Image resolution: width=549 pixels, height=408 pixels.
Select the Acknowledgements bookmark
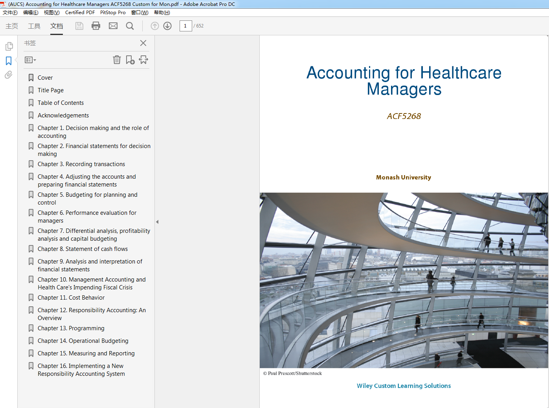click(63, 115)
